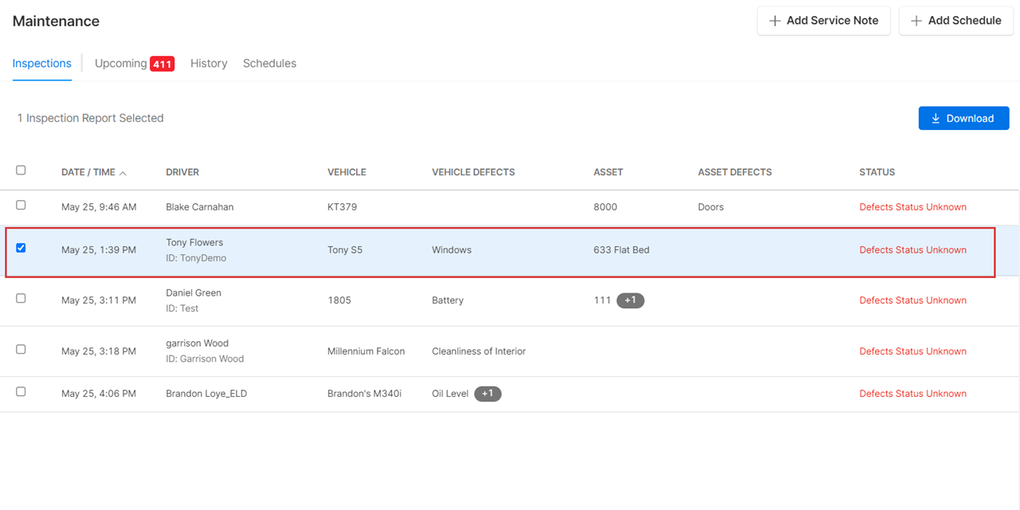
Task: Check the Brandon Loye_ELD row checkbox
Action: pos(21,391)
